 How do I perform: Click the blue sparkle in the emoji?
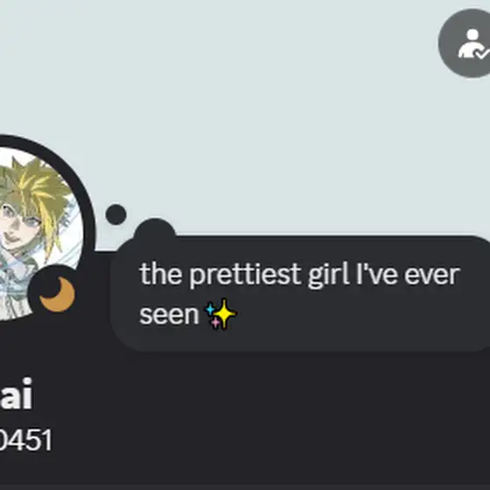point(210,310)
